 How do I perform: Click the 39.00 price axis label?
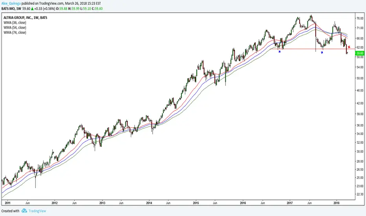click(360, 113)
